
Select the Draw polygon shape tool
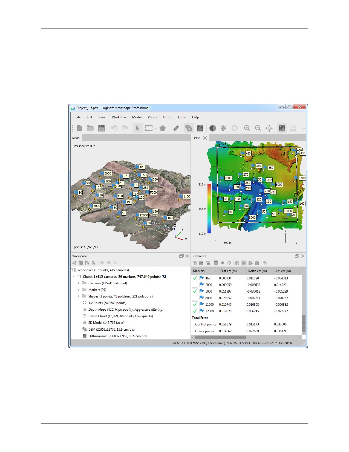(x=163, y=128)
